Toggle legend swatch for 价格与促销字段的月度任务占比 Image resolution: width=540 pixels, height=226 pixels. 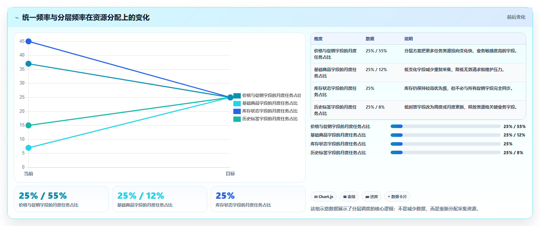click(x=237, y=95)
